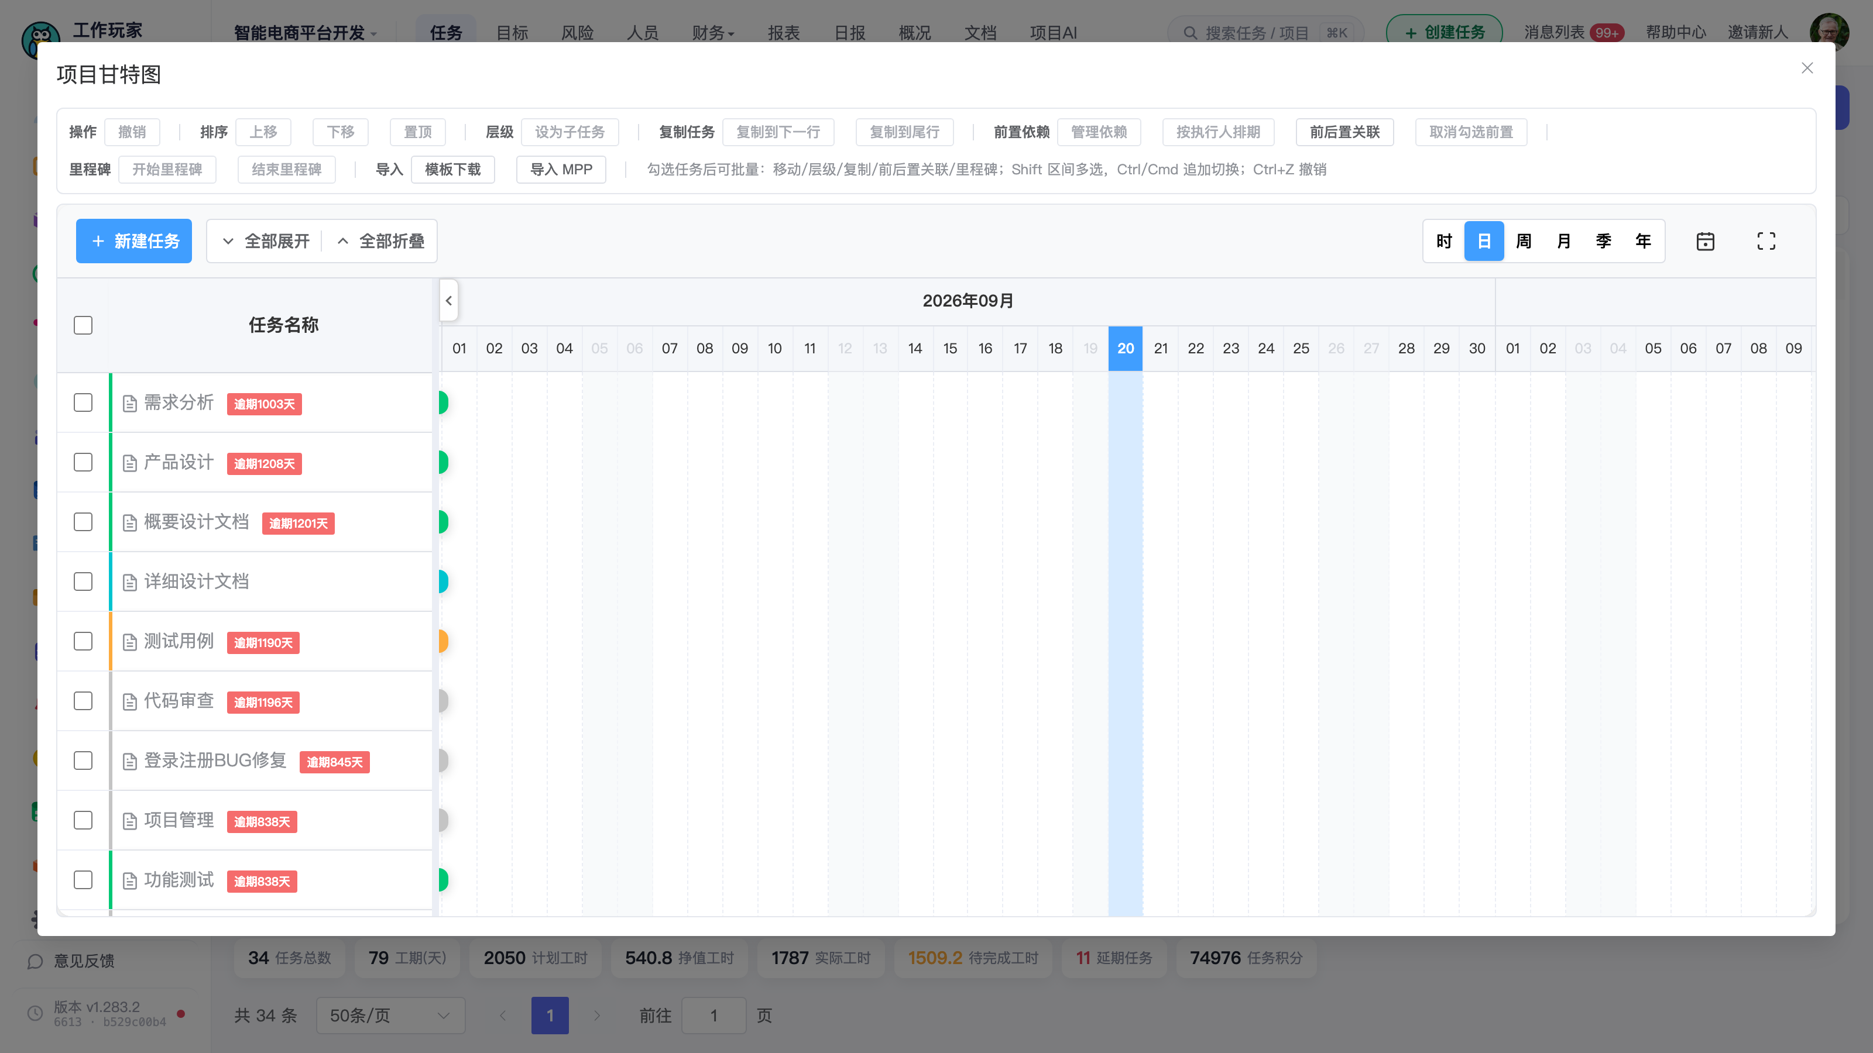Open the document icon beside 需求分析
The image size is (1873, 1053).
tap(129, 403)
